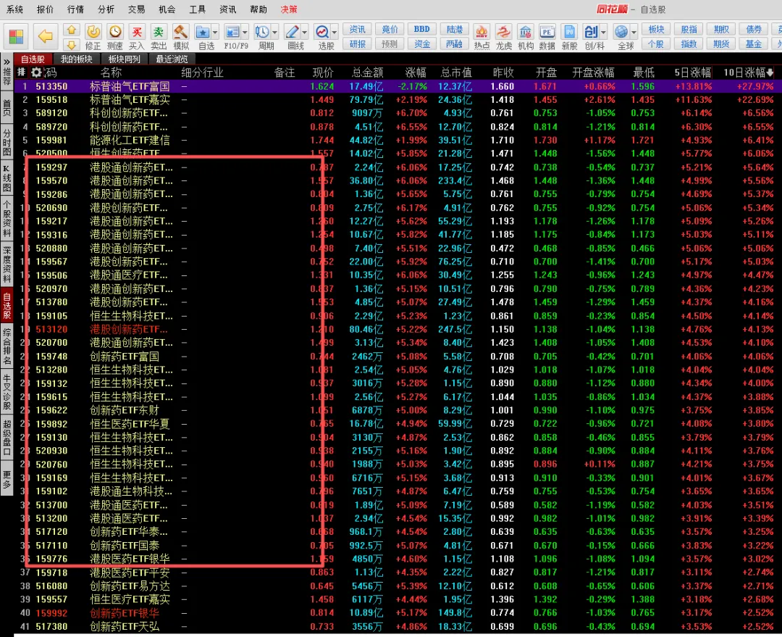Viewport: 782px width, 637px height.
Task: Open 超级盘口 in the left sidebar
Action: coord(7,438)
